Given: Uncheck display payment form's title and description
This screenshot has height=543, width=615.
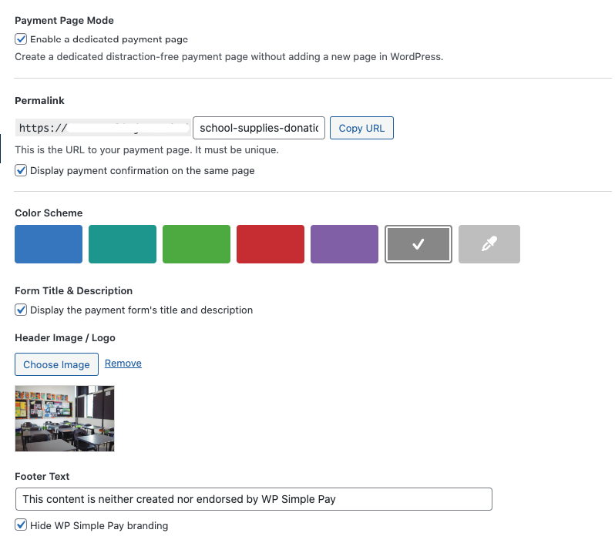Looking at the screenshot, I should click(x=22, y=310).
